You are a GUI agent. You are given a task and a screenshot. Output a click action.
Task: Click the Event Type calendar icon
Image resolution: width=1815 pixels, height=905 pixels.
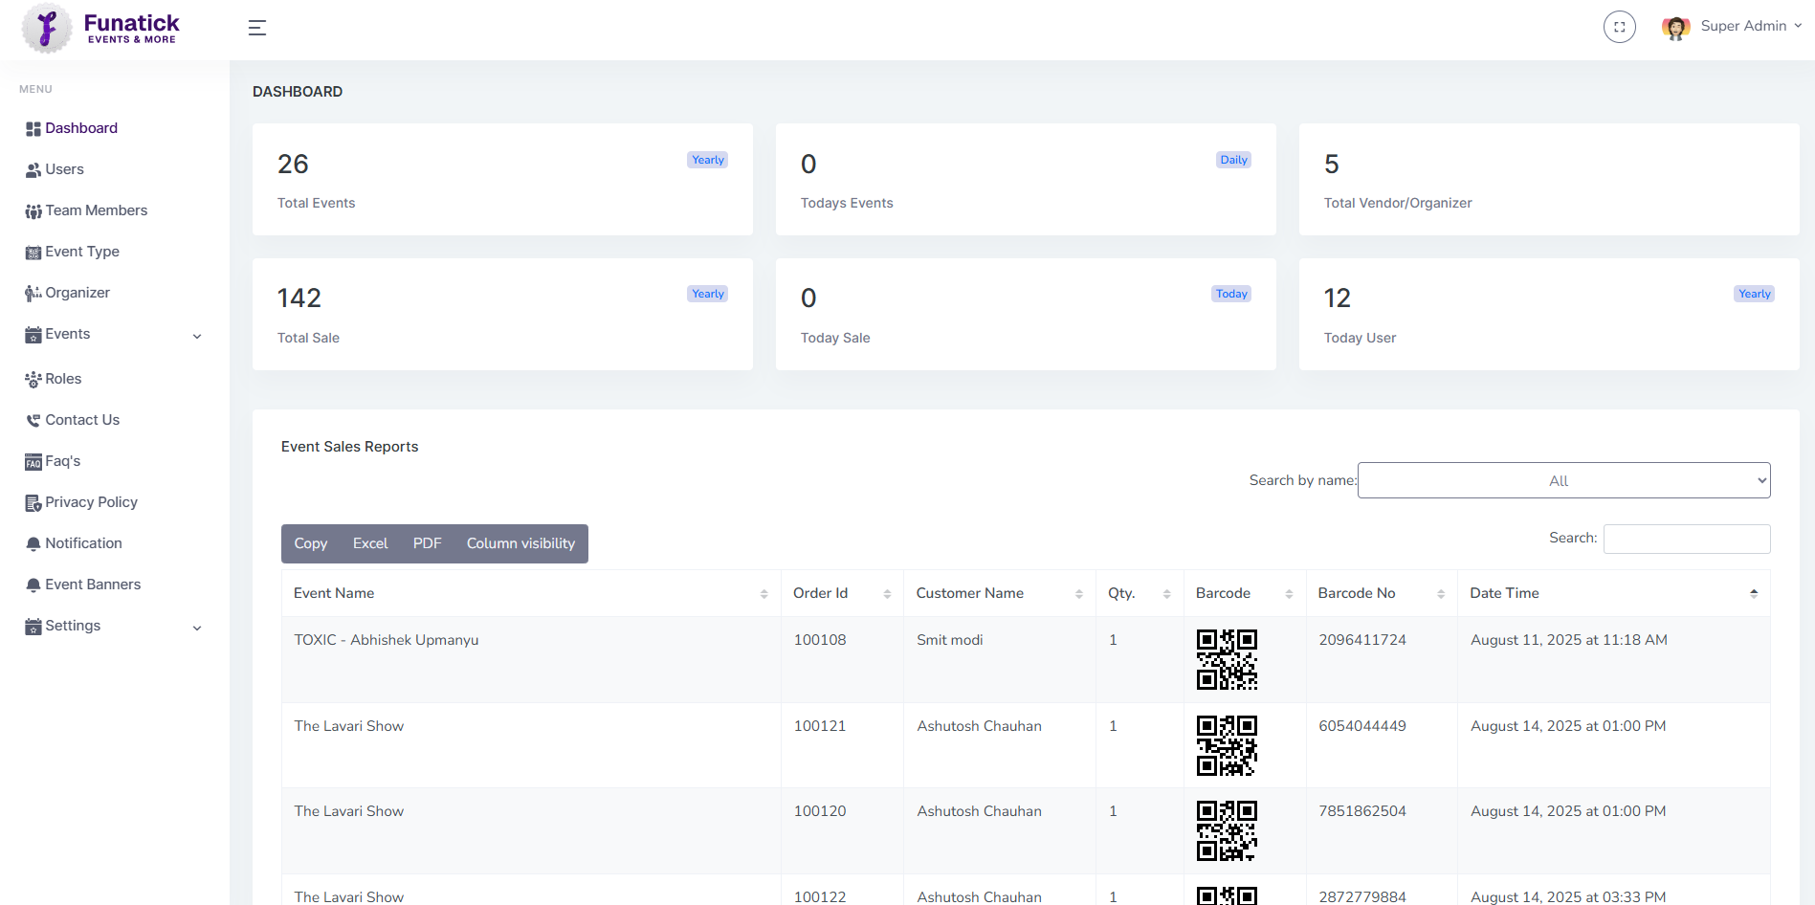(33, 252)
